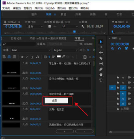The height and width of the screenshot is (139, 134).
Task: Select the Pen tool
Action: 101,69
